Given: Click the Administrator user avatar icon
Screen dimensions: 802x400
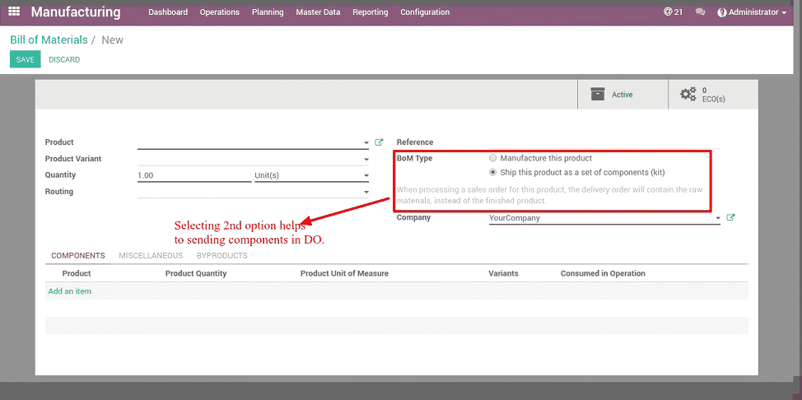Looking at the screenshot, I should click(x=722, y=12).
